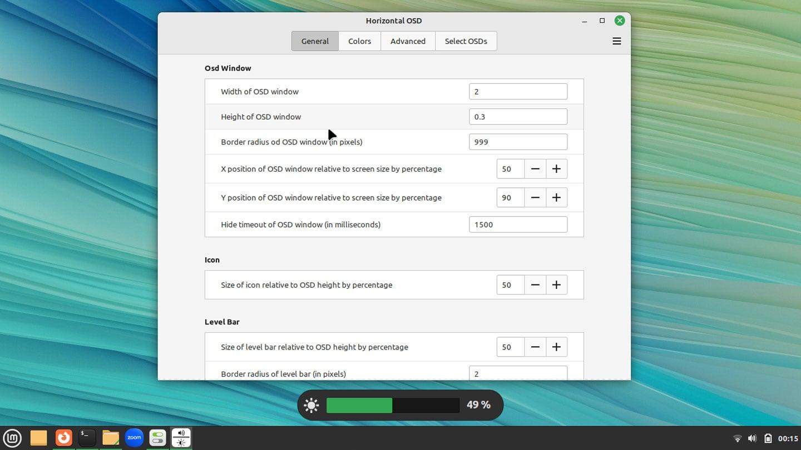The image size is (801, 450).
Task: Increase Y position of OSD window
Action: (556, 198)
